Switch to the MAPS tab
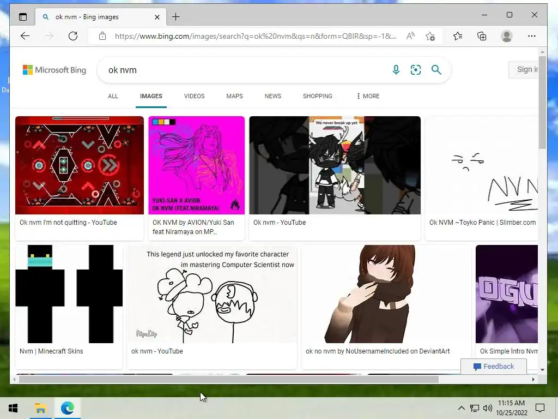Image resolution: width=558 pixels, height=419 pixels. (x=234, y=96)
